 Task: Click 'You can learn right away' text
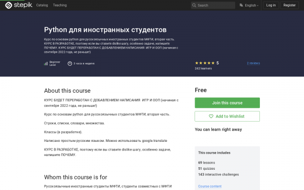point(218,129)
